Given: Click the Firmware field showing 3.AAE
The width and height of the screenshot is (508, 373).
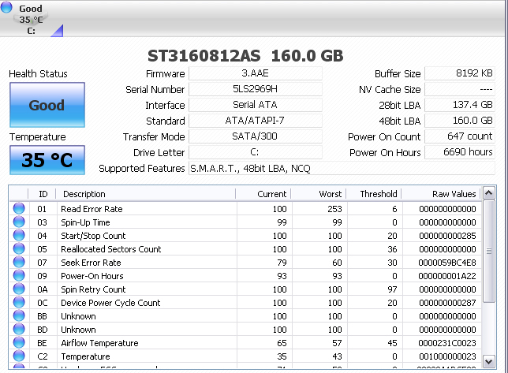Looking at the screenshot, I should [256, 73].
